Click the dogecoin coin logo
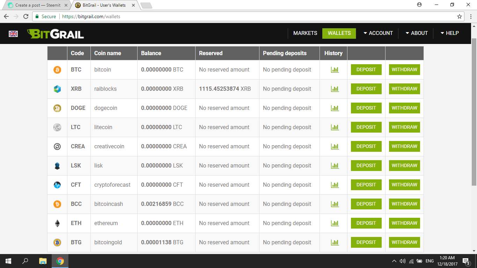Image resolution: width=477 pixels, height=268 pixels. [x=57, y=108]
